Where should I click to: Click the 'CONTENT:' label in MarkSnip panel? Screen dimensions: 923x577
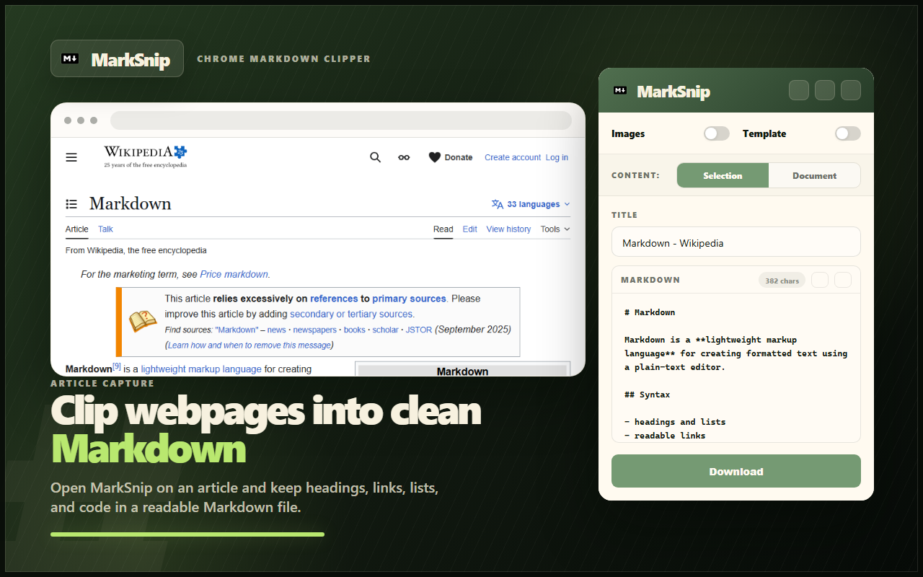635,175
